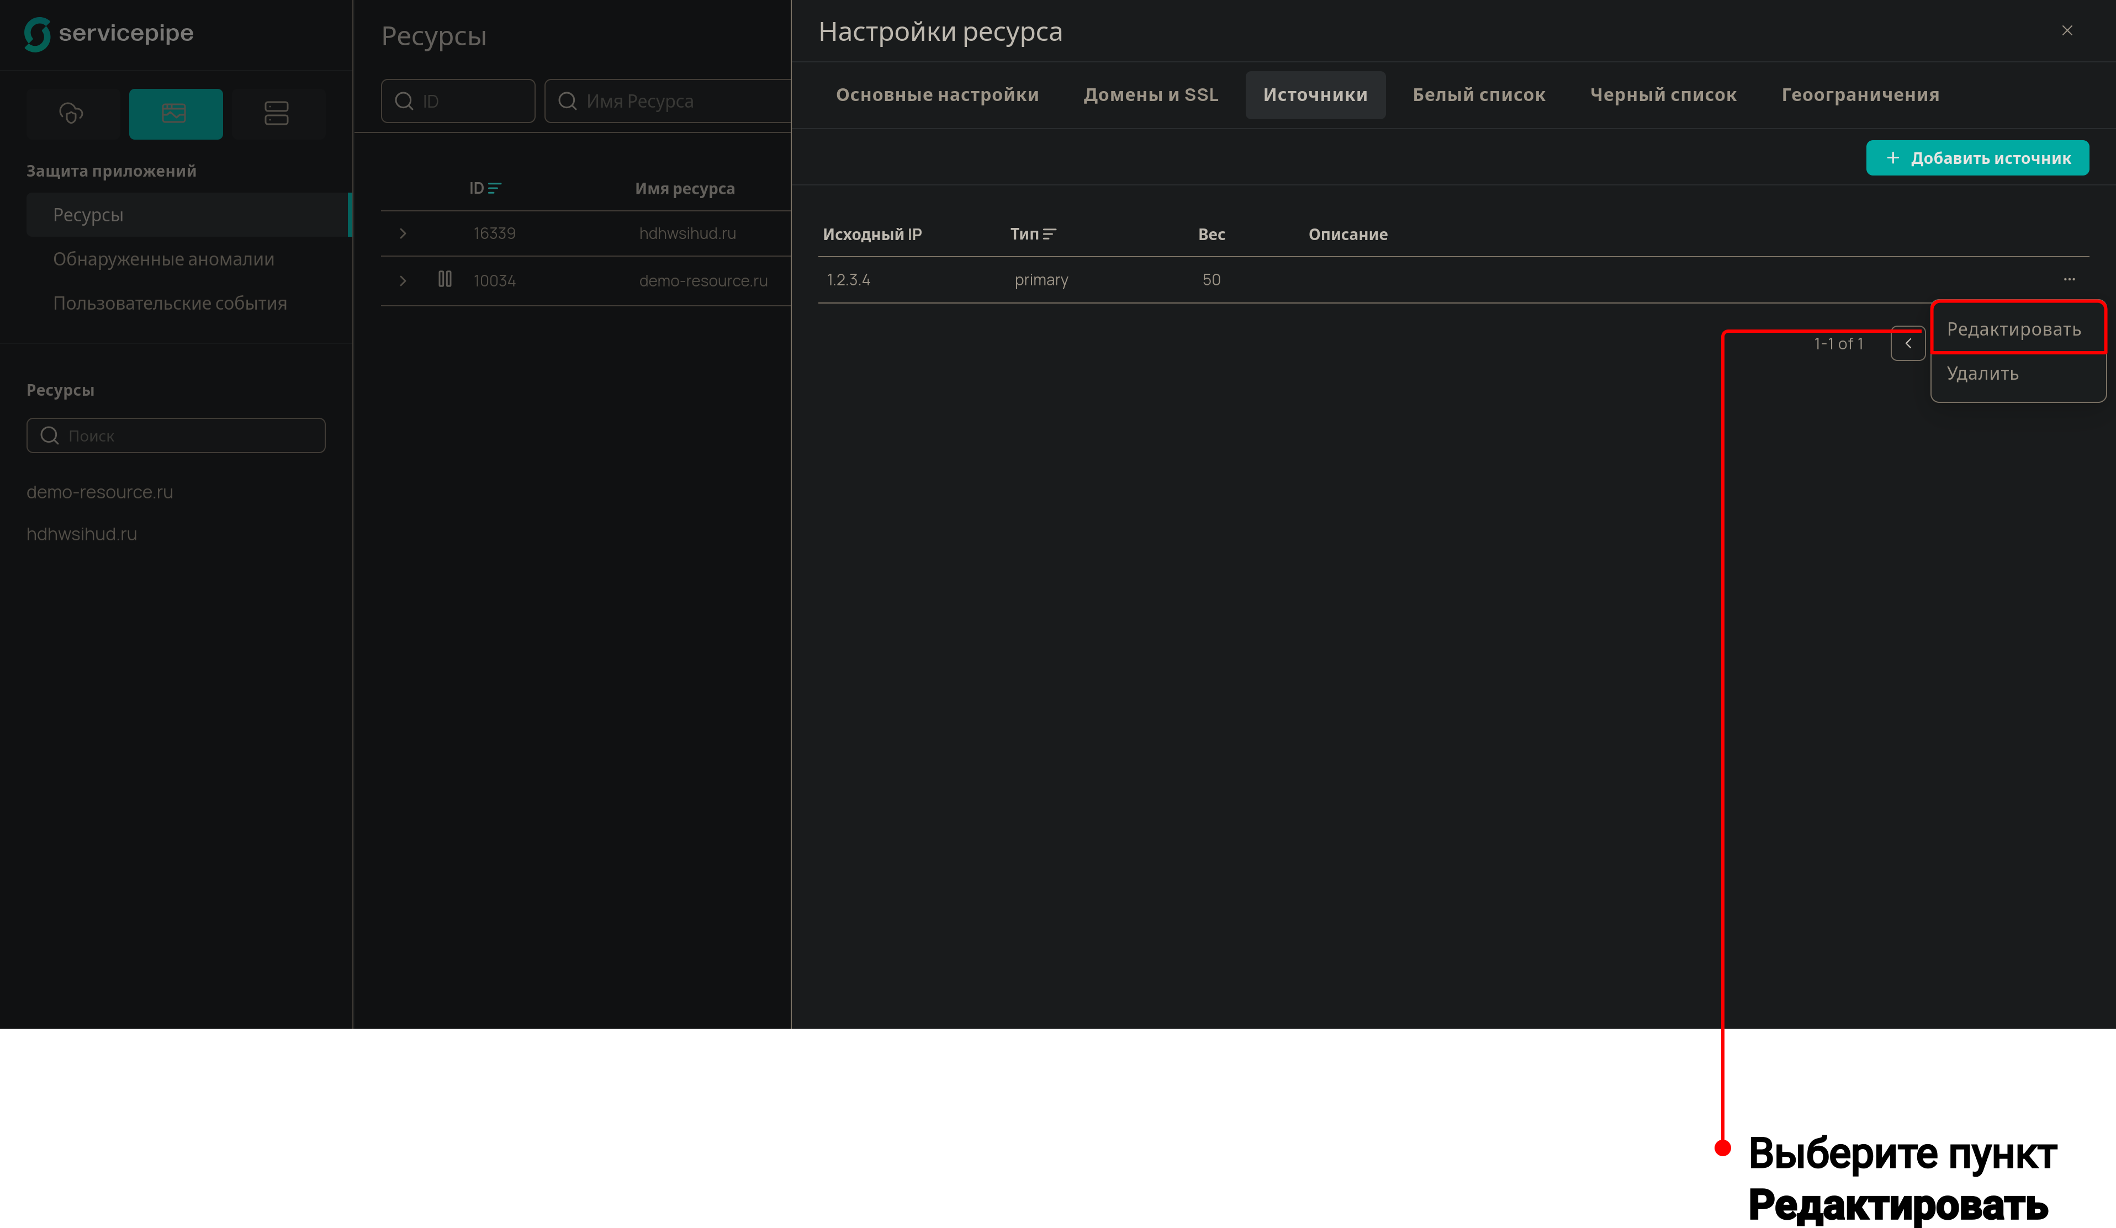Open the Геоограничения tab
This screenshot has width=2116, height=1228.
[x=1860, y=95]
